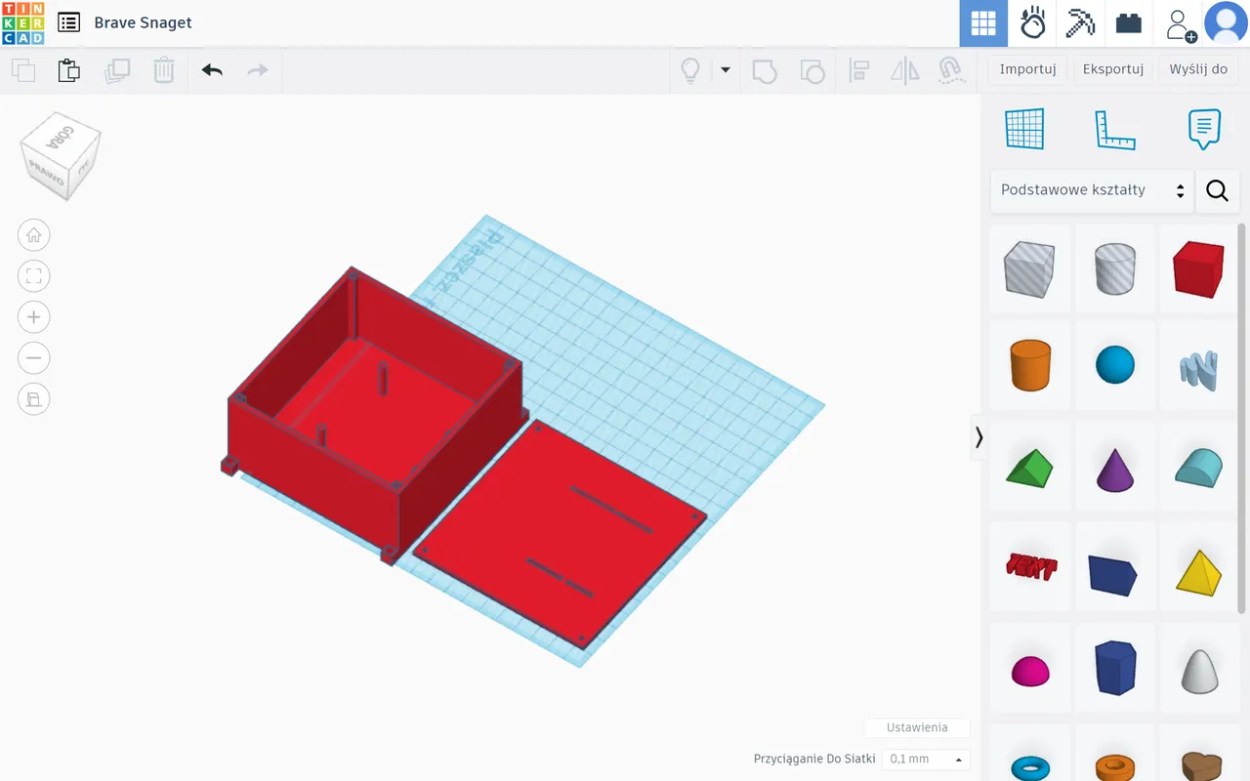Click the Ungroup icon
This screenshot has width=1250, height=781.
click(812, 69)
